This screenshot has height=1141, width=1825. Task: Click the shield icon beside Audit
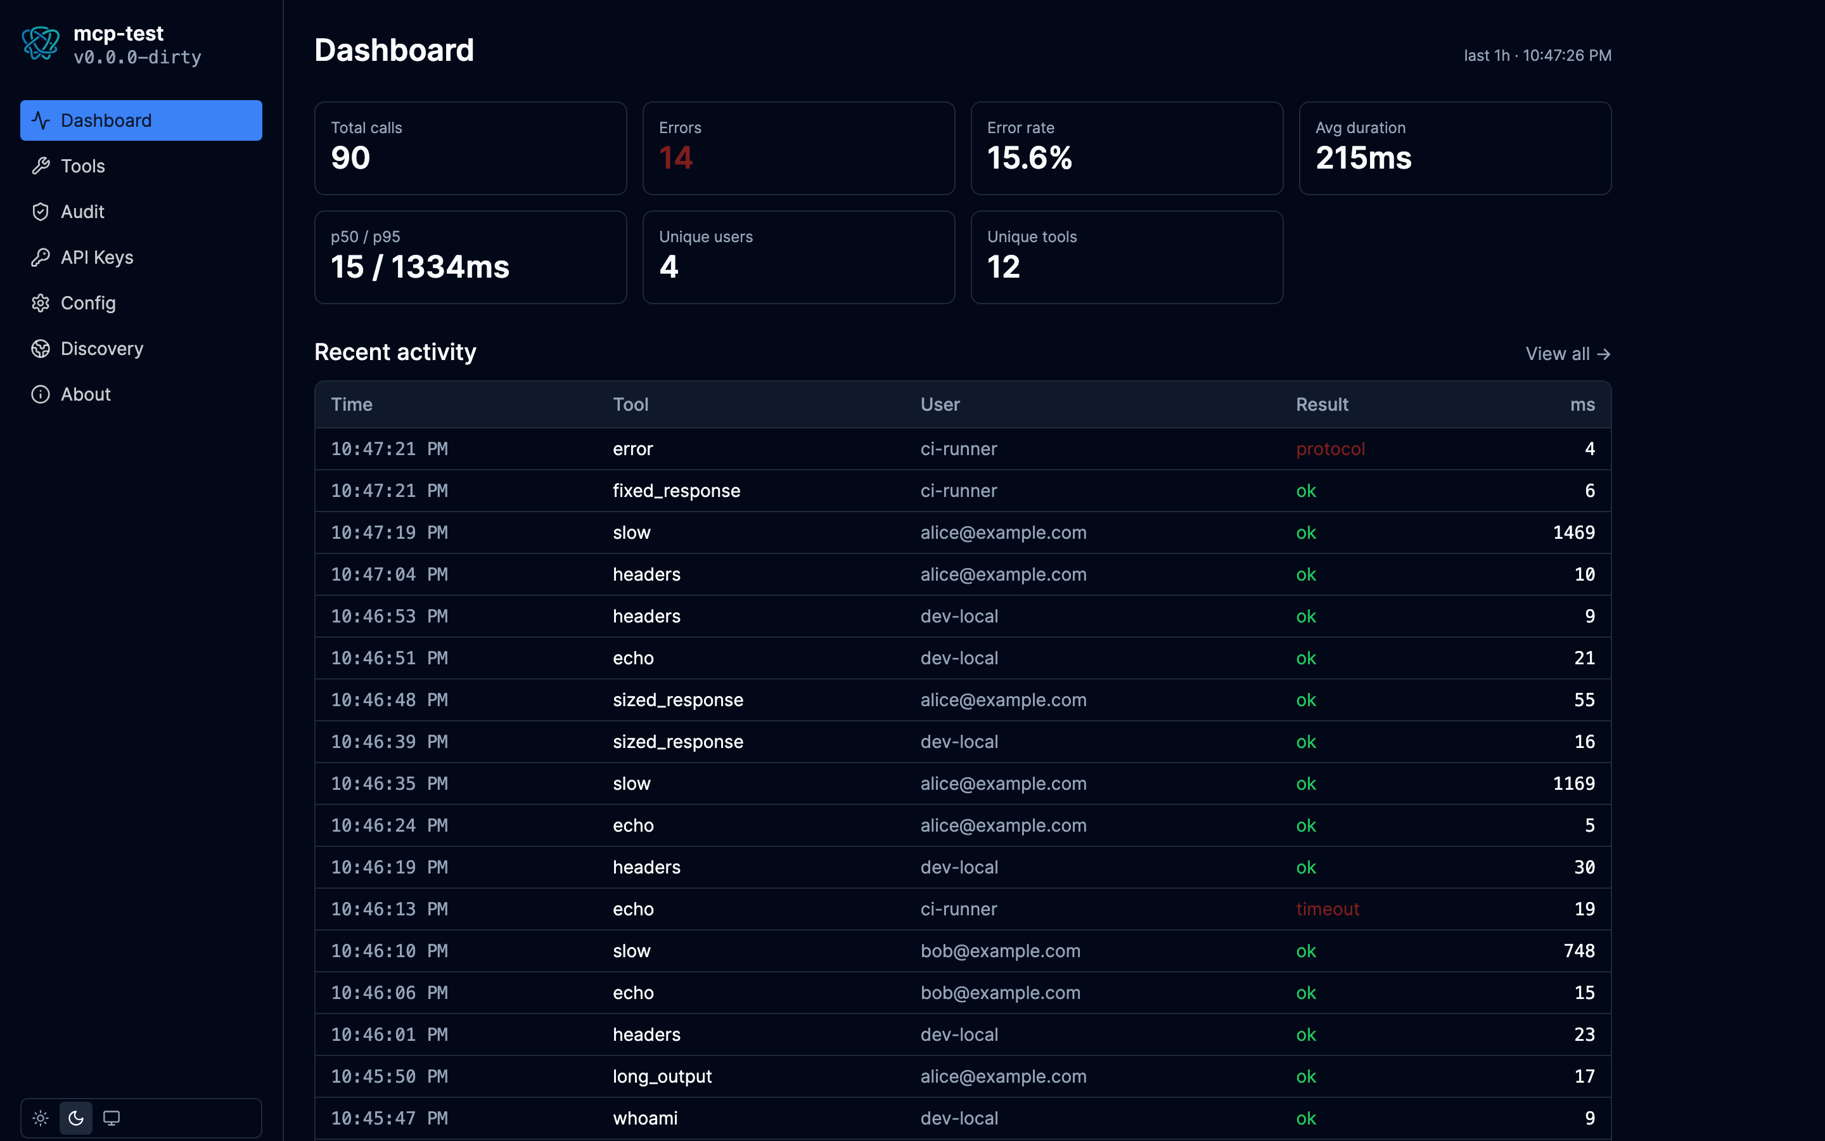pyautogui.click(x=41, y=211)
